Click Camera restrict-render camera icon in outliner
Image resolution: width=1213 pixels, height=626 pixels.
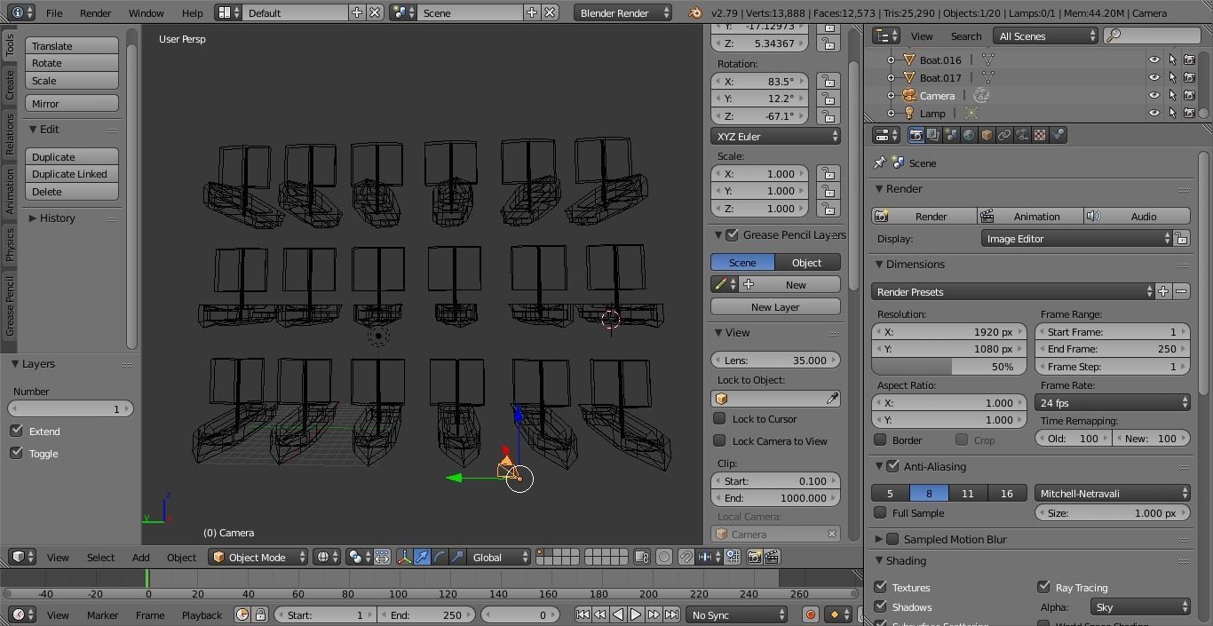click(1189, 95)
